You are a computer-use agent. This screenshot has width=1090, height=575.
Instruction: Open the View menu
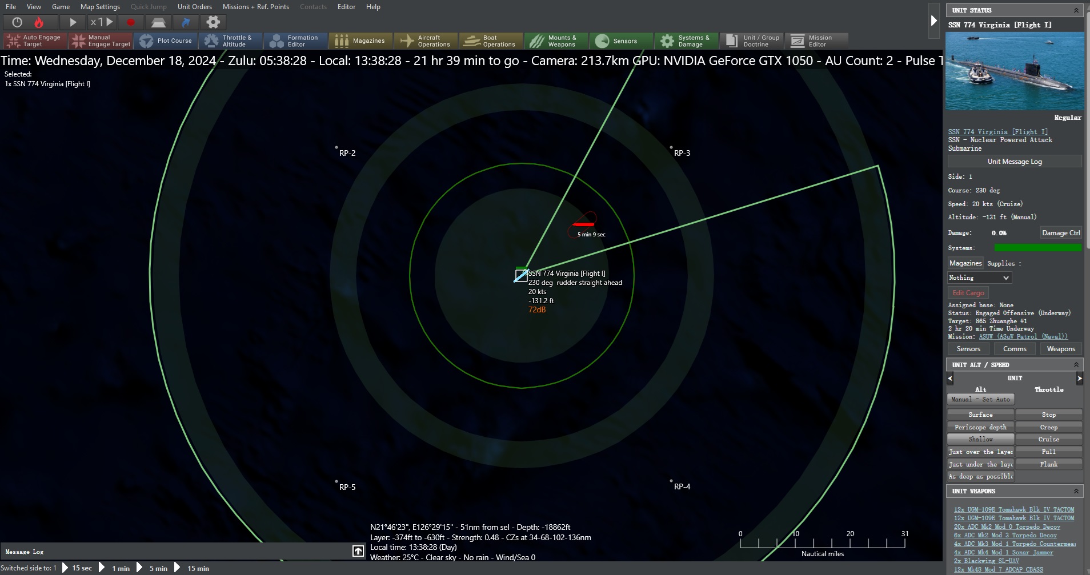click(x=34, y=7)
